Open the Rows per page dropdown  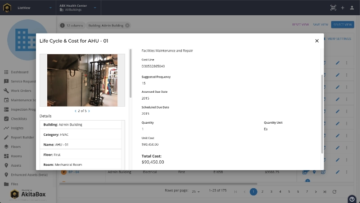[x=195, y=192]
